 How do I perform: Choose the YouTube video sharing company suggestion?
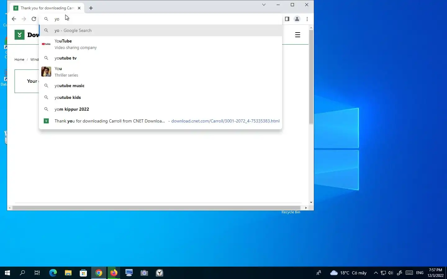point(160,44)
